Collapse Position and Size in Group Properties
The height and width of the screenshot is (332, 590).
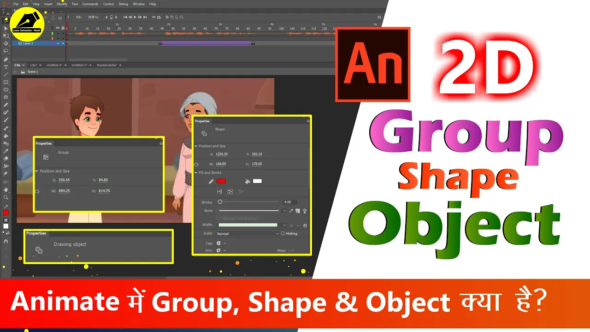(36, 171)
